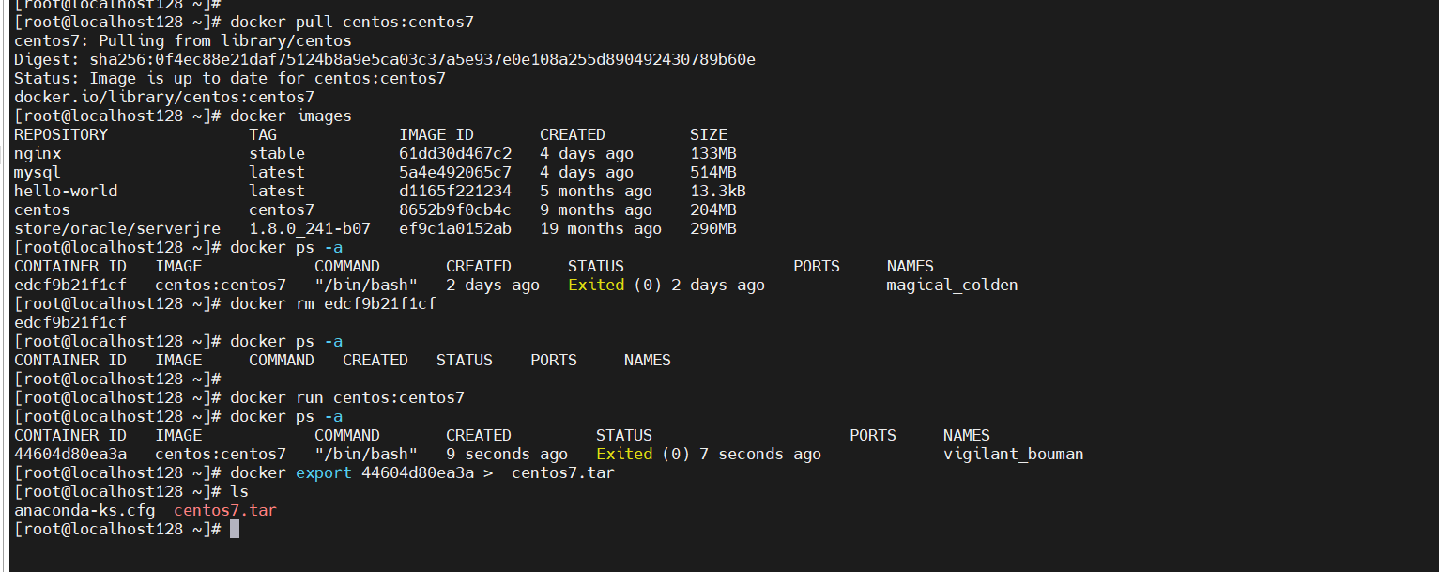Click image ID 8652b9f0cb4c

(x=455, y=209)
